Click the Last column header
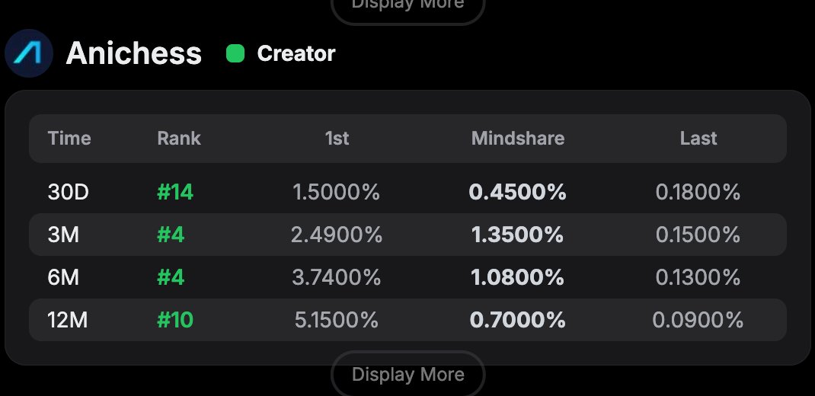The image size is (815, 396). pos(698,138)
